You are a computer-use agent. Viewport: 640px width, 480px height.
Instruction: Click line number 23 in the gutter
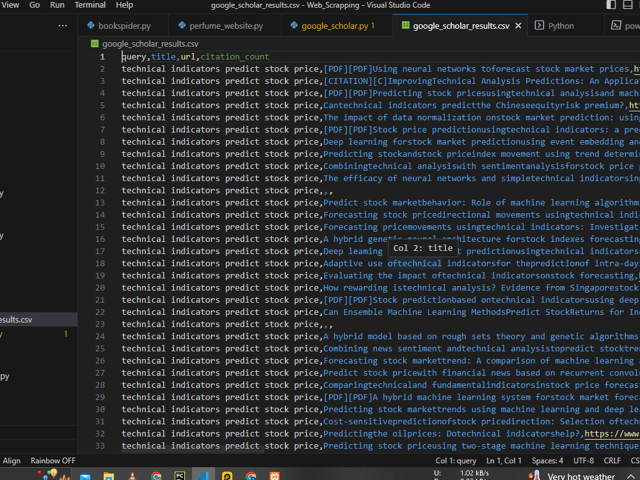tap(100, 324)
